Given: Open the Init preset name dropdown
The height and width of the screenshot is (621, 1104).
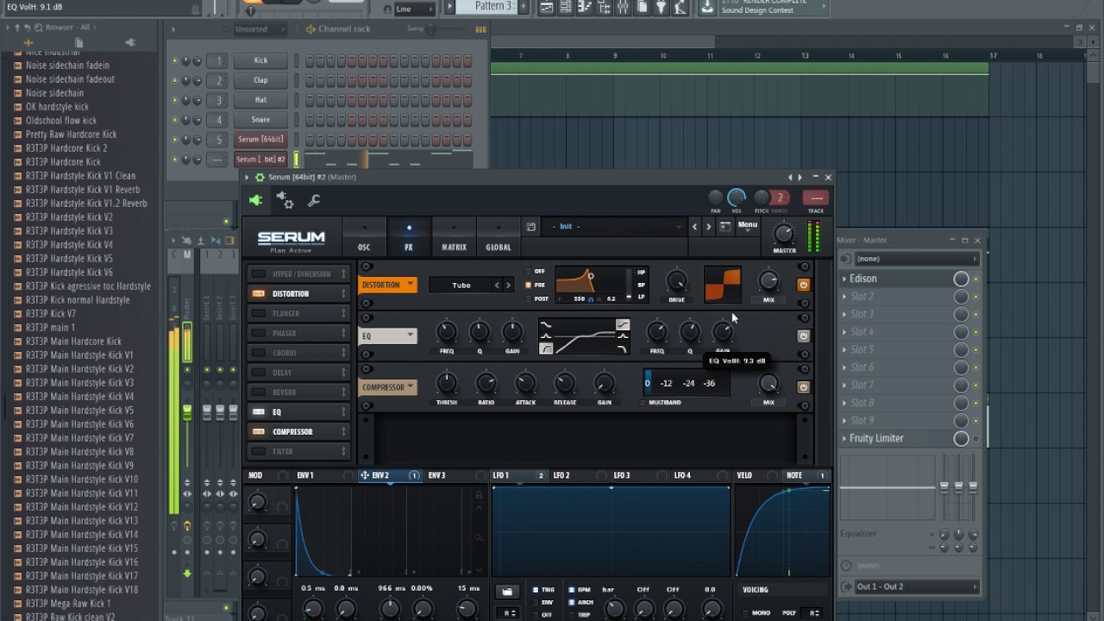Looking at the screenshot, I should tap(617, 227).
